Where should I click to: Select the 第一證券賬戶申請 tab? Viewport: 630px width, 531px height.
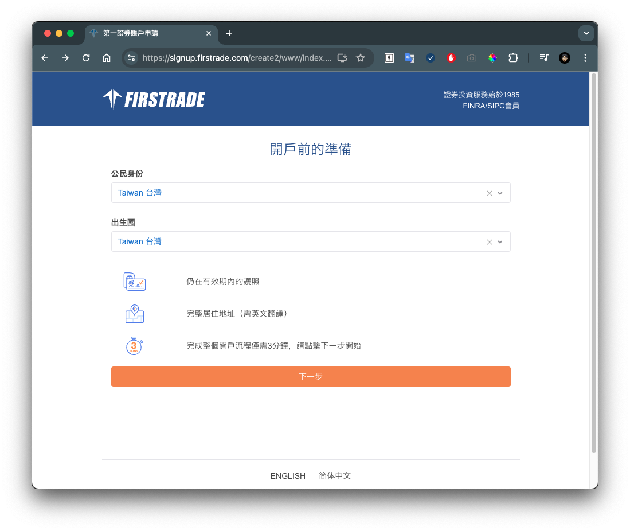[x=151, y=33]
